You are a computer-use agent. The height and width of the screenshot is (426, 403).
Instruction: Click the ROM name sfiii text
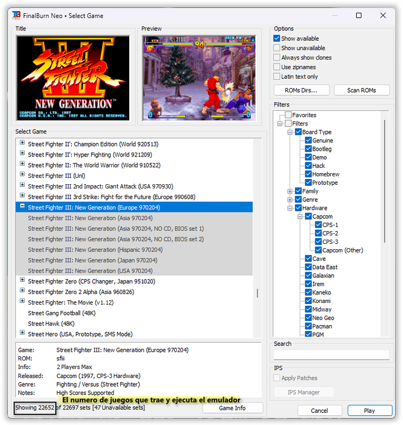(61, 358)
